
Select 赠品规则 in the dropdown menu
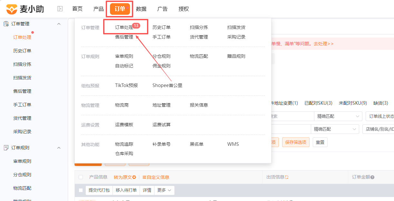coord(236,56)
